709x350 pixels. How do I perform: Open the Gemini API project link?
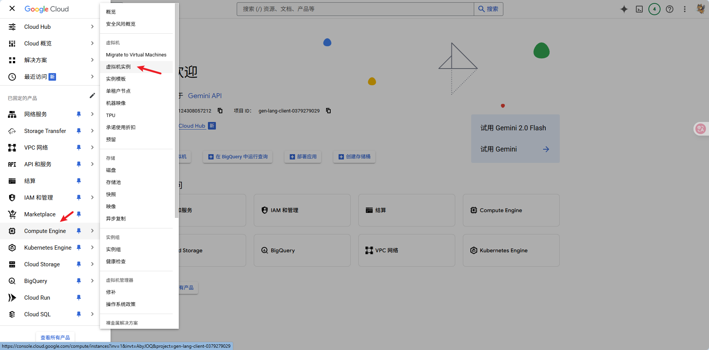point(205,96)
